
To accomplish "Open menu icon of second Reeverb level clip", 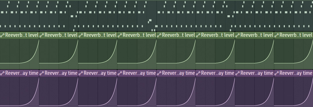I will tap(42, 35).
